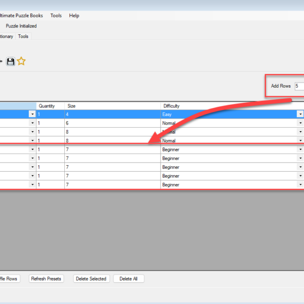Expand the last Beginner row's difficulty dropdown

[x=300, y=185]
